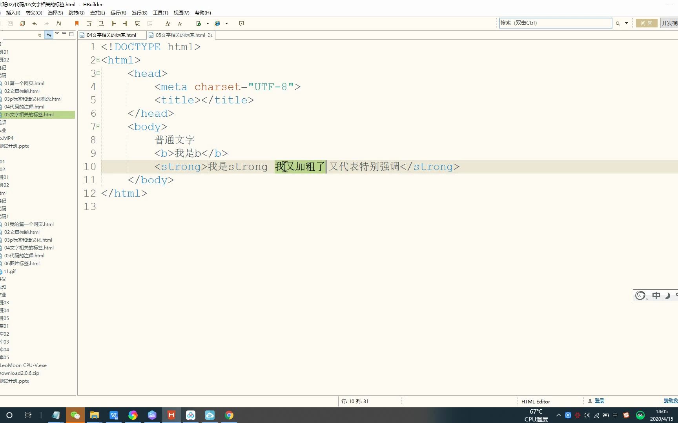Toggle link-with-editor in project panel
The image size is (678, 423).
click(49, 34)
